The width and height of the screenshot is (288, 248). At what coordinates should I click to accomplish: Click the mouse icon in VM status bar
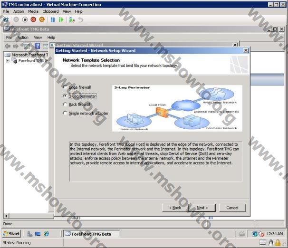click(x=271, y=243)
